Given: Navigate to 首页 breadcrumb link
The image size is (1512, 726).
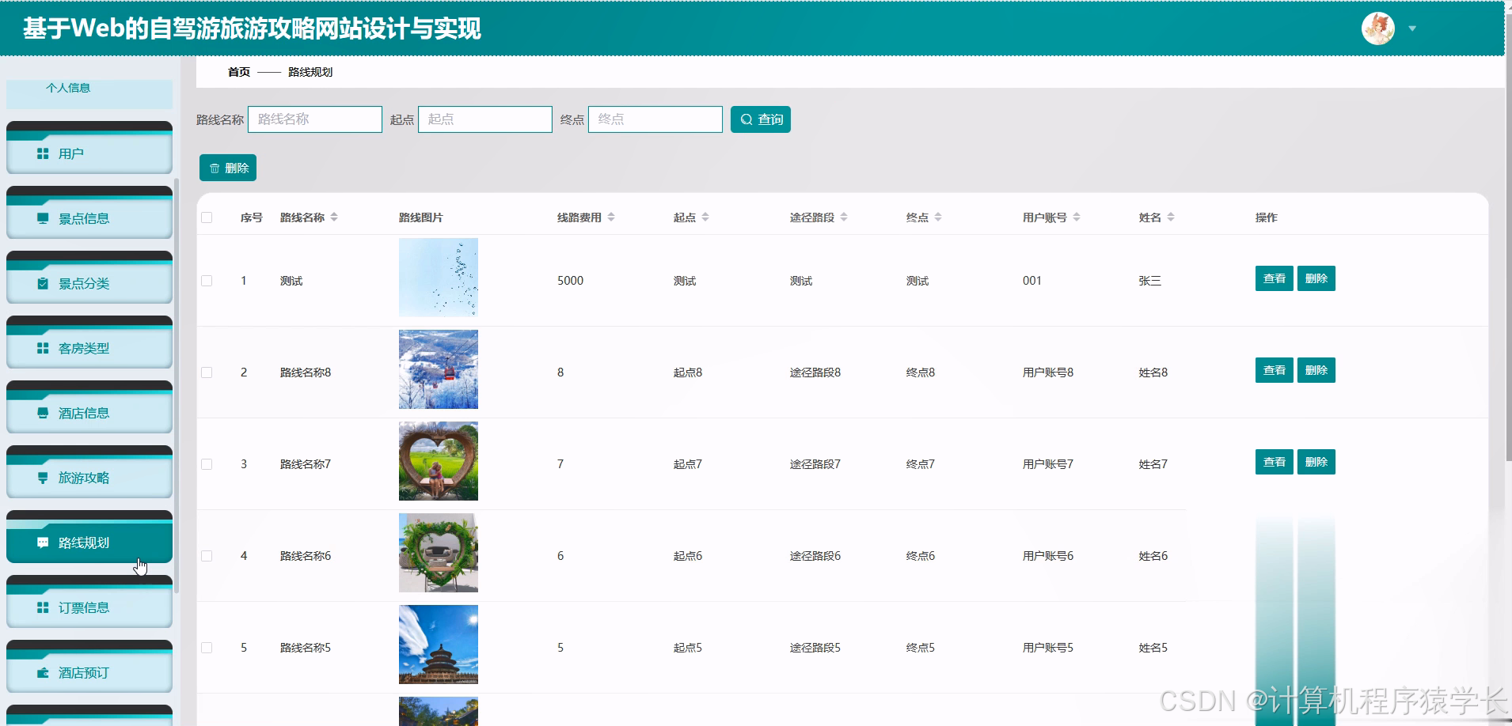Looking at the screenshot, I should pyautogui.click(x=238, y=72).
